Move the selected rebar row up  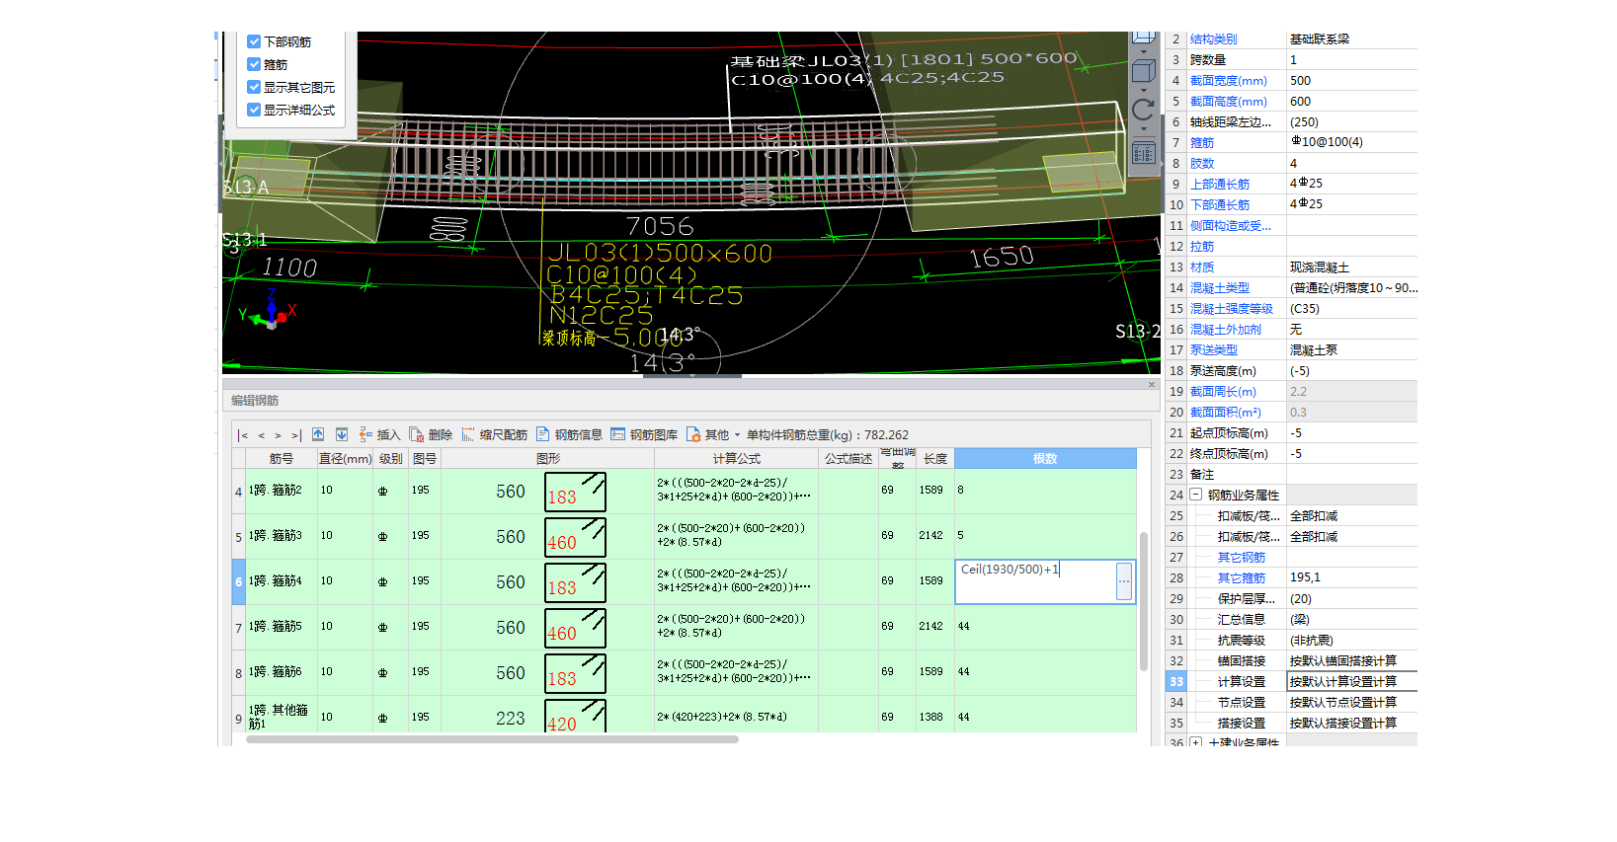click(318, 434)
